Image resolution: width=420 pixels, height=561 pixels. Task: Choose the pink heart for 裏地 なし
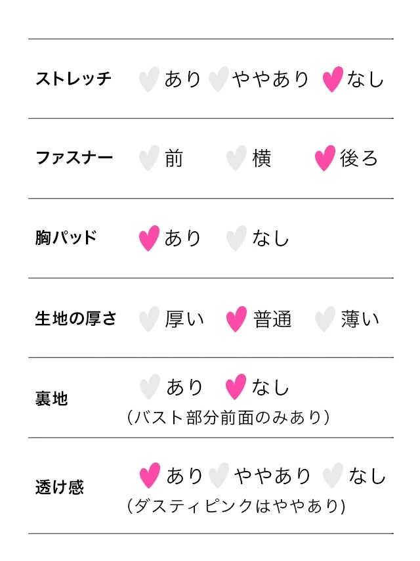(235, 387)
